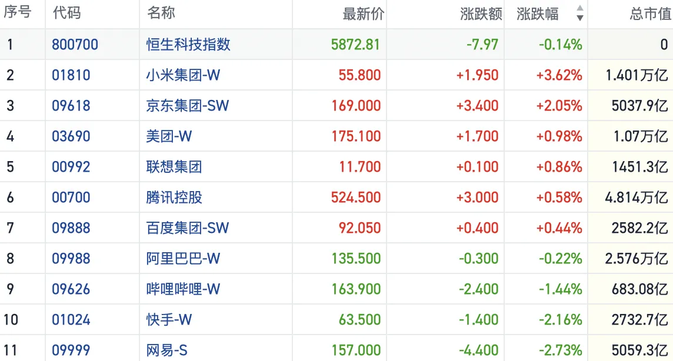The image size is (673, 361).
Task: Open the 阿里巴巴-W stock page
Action: coord(183,259)
